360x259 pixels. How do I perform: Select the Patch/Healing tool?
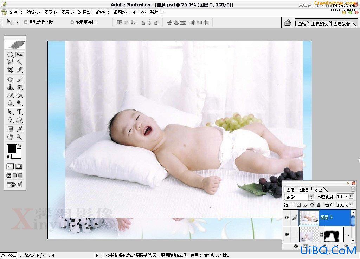[10, 80]
